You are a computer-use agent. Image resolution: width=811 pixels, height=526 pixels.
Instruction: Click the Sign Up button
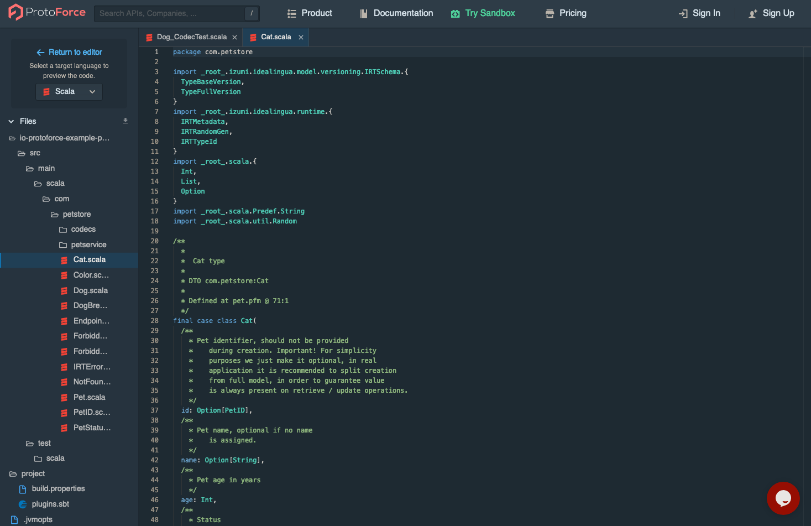pos(771,13)
